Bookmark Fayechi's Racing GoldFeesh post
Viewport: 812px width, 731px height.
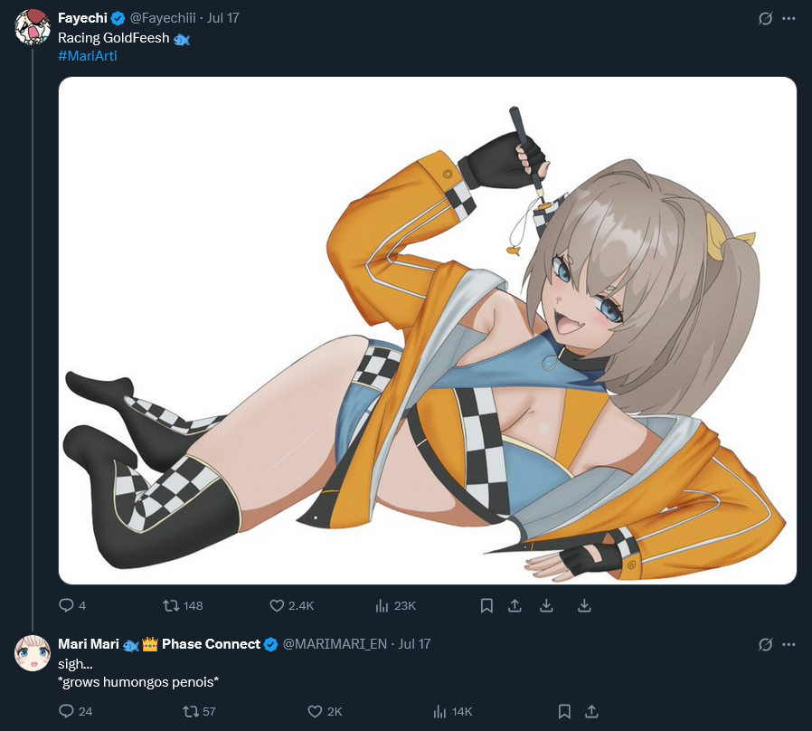pyautogui.click(x=486, y=605)
